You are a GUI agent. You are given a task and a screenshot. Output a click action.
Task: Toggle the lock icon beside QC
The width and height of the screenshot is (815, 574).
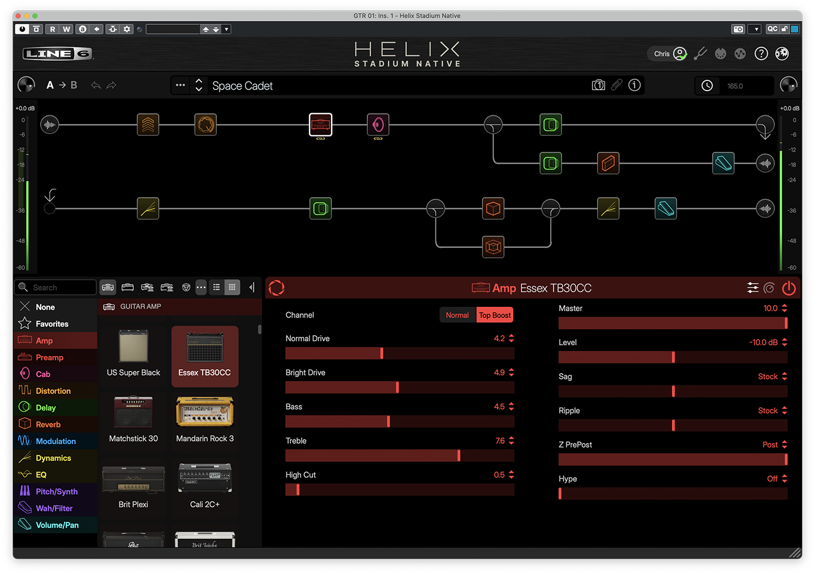pos(784,29)
